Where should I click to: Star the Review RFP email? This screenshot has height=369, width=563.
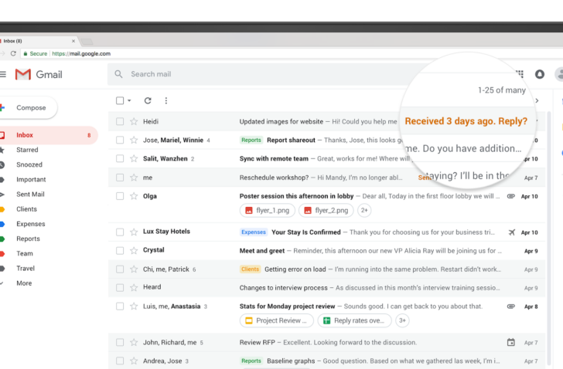[134, 343]
